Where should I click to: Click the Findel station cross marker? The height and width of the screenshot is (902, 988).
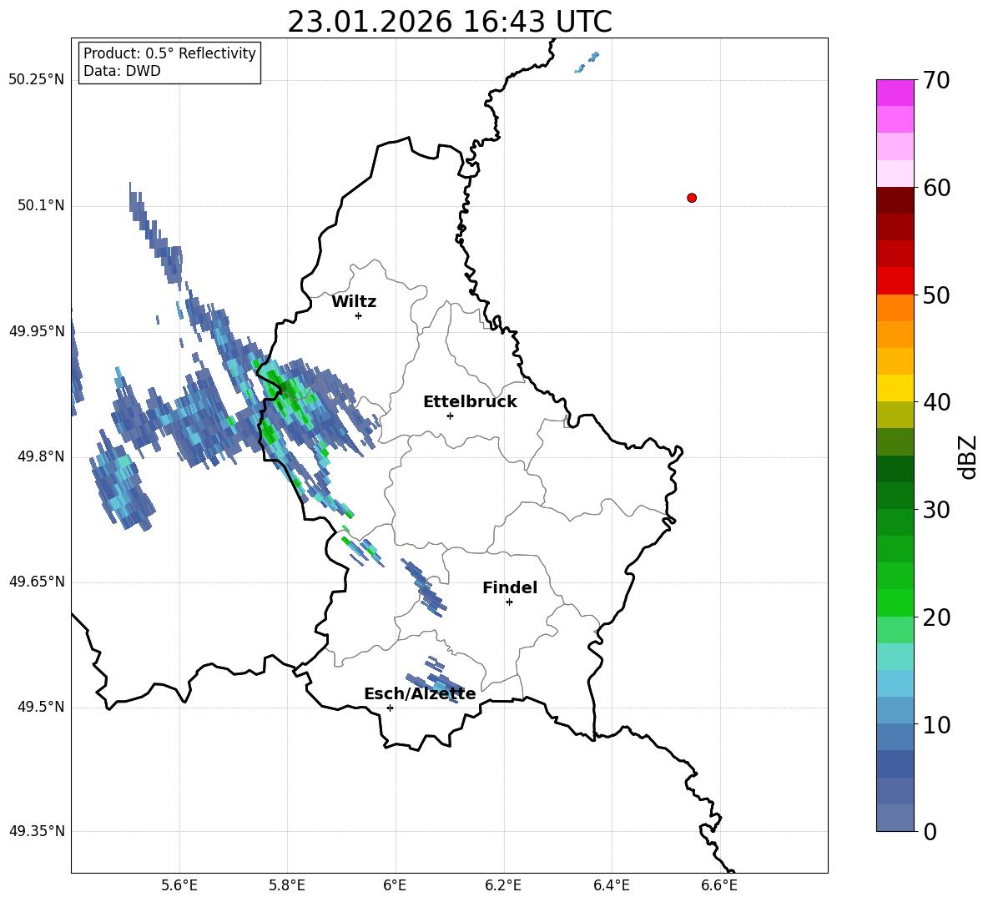(509, 602)
